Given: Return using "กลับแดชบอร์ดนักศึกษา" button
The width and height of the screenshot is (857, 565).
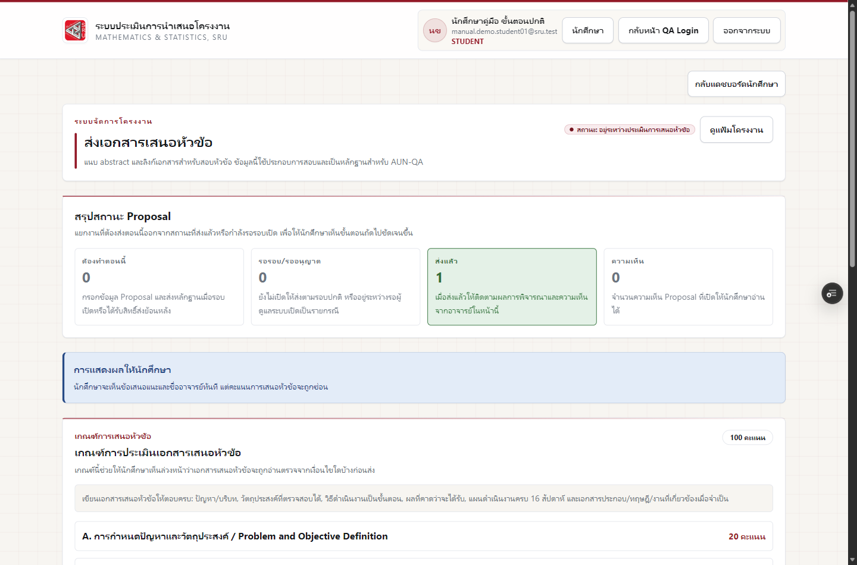Looking at the screenshot, I should [x=737, y=84].
